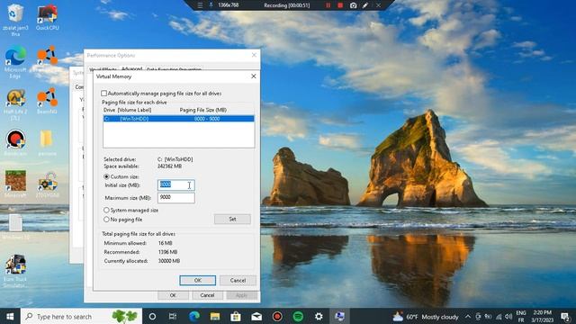Open Settings gear on the taskbar
The image size is (576, 324).
click(x=319, y=316)
